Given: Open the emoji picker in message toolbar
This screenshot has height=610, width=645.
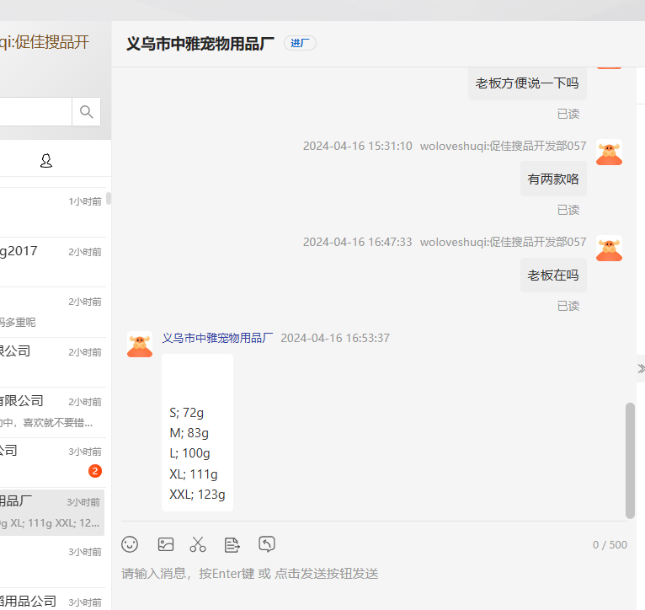Looking at the screenshot, I should coord(130,544).
